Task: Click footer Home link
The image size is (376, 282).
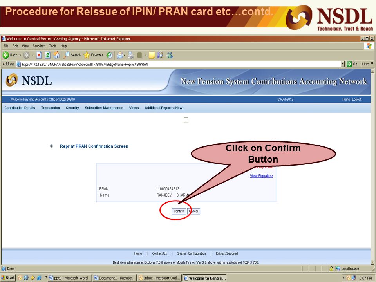Action: [138, 253]
